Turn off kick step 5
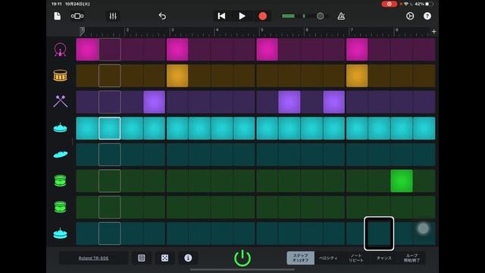 (x=177, y=49)
